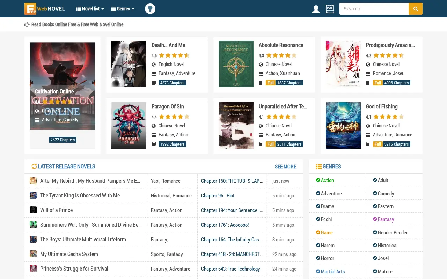Viewport: 447px width, 279px height.
Task: Select the Ecchi genre
Action: (324, 219)
